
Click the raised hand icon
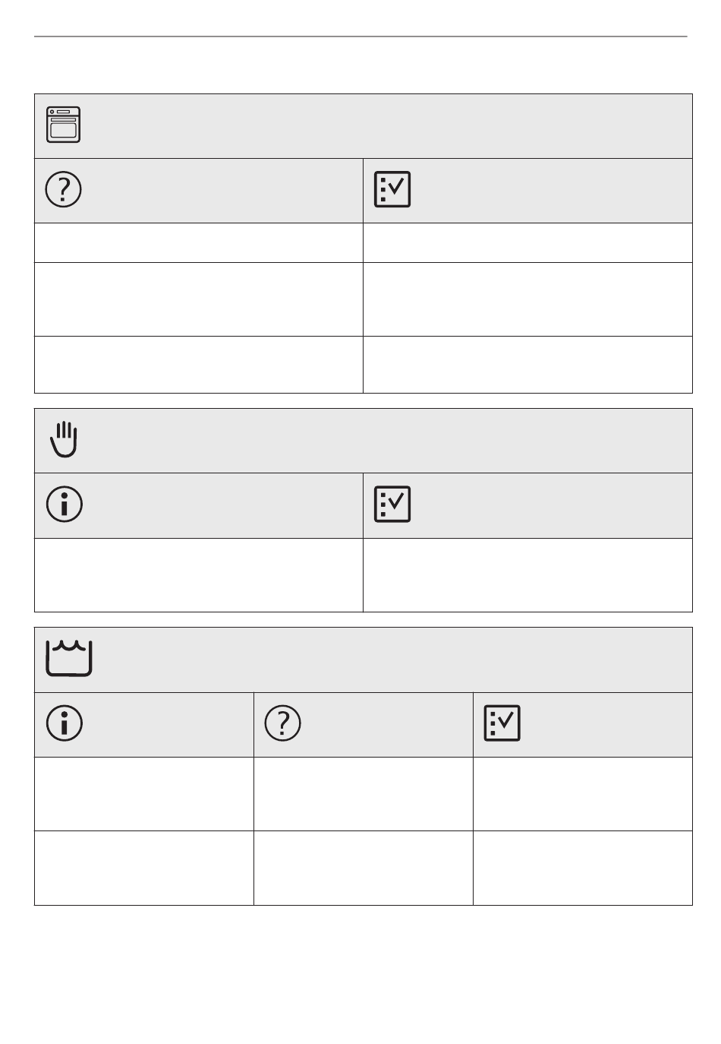click(64, 439)
